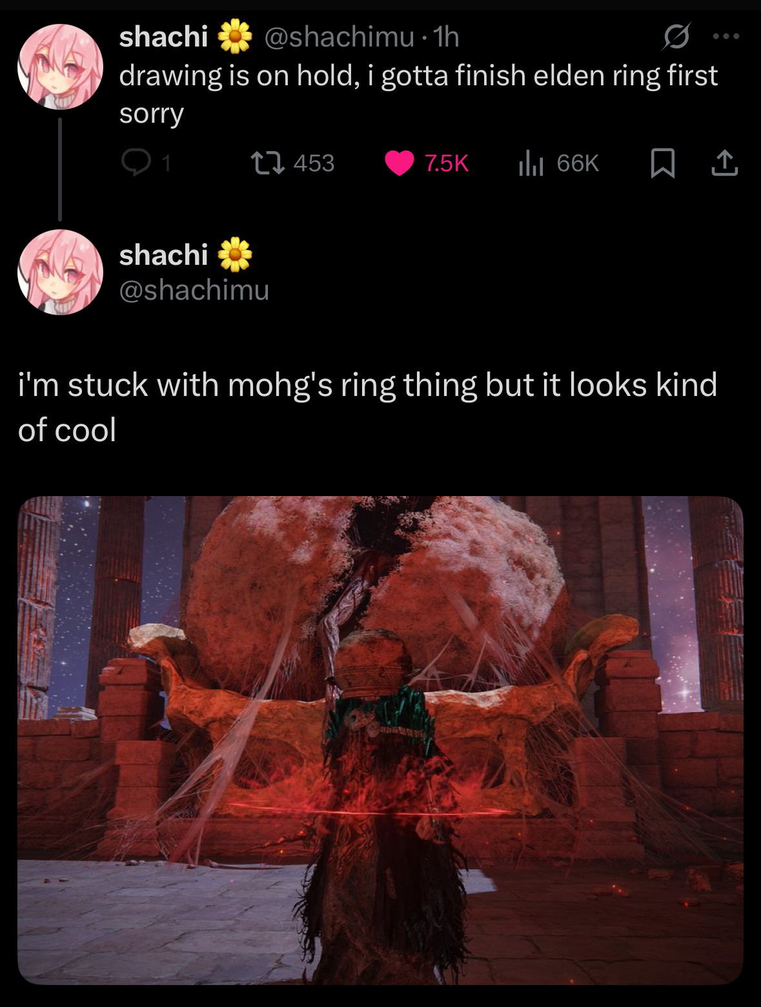The width and height of the screenshot is (761, 1007).
Task: Open shachi's avatar on second tweet
Action: click(x=60, y=272)
